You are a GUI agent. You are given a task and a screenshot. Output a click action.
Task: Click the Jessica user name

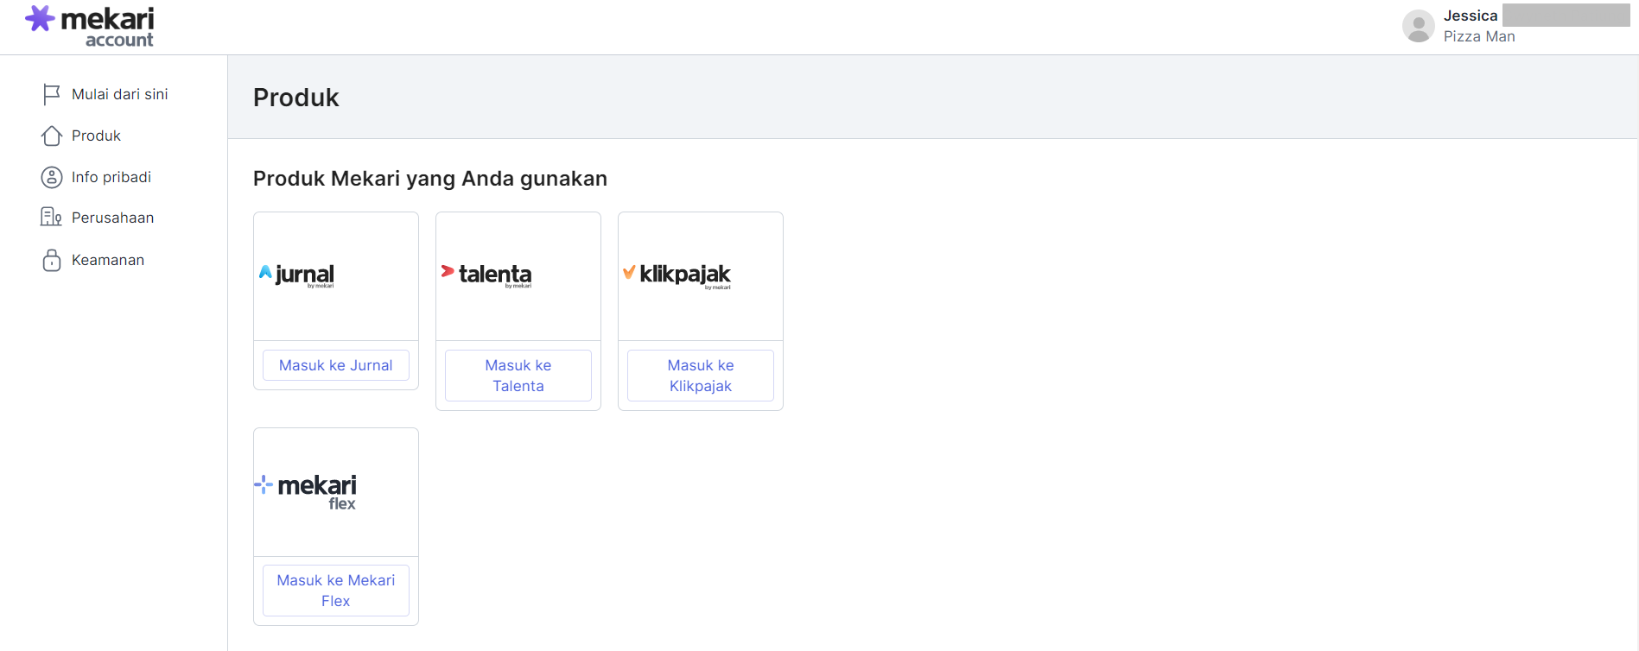coord(1471,16)
